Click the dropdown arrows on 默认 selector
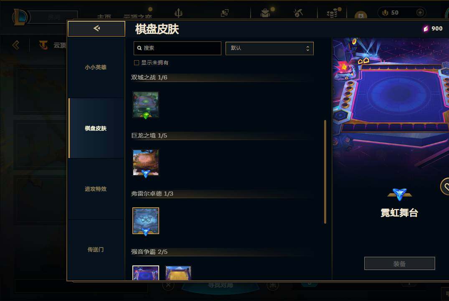 click(307, 48)
